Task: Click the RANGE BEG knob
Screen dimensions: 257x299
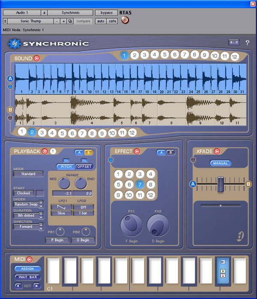Action: point(64,183)
